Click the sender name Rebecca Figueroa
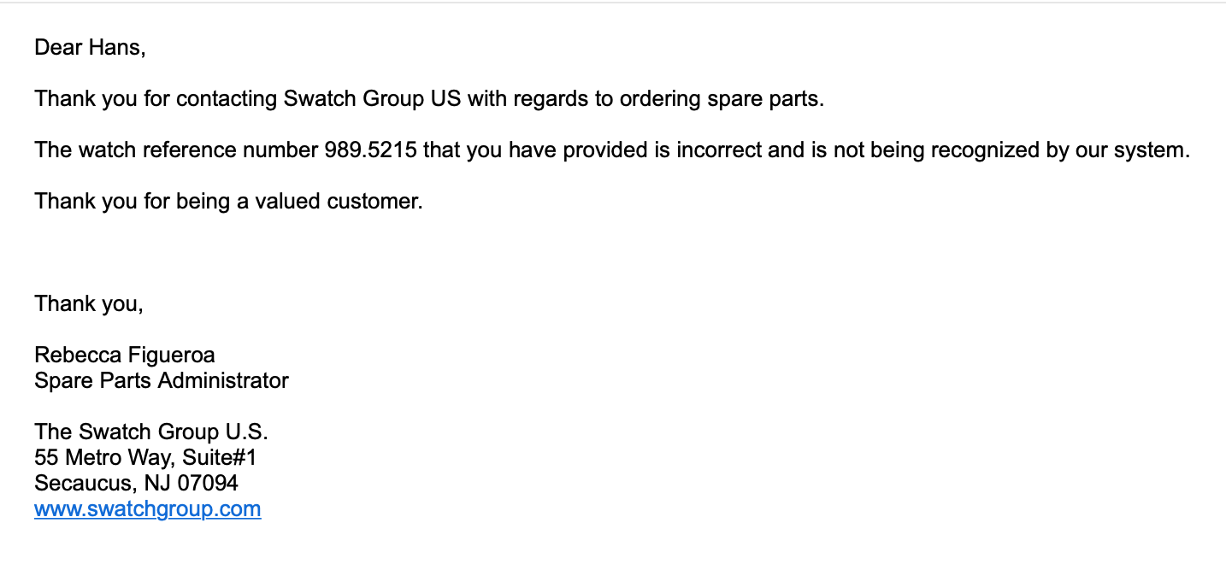Image resolution: width=1226 pixels, height=564 pixels. coord(124,355)
